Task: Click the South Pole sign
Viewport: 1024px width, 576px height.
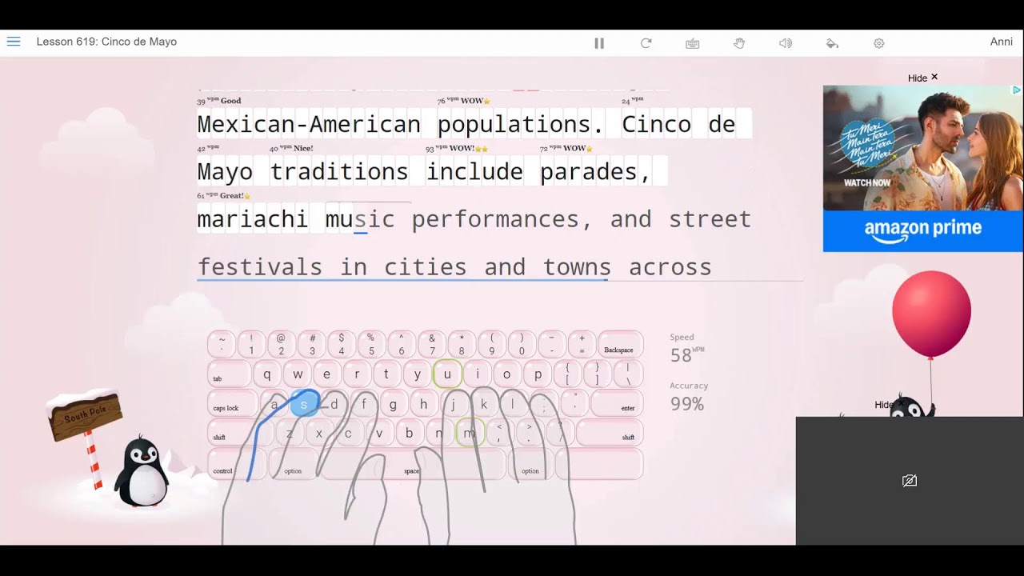Action: point(84,416)
